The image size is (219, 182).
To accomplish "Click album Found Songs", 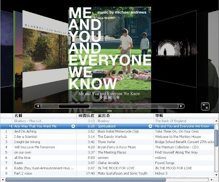I will tap(165, 163).
